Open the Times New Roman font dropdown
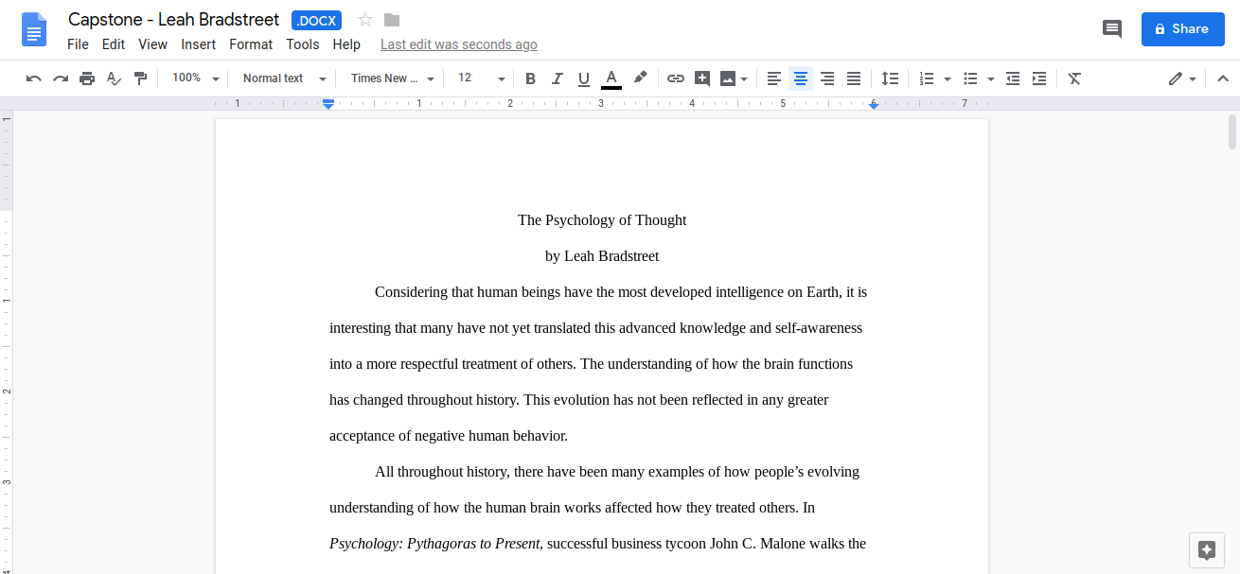 (392, 78)
